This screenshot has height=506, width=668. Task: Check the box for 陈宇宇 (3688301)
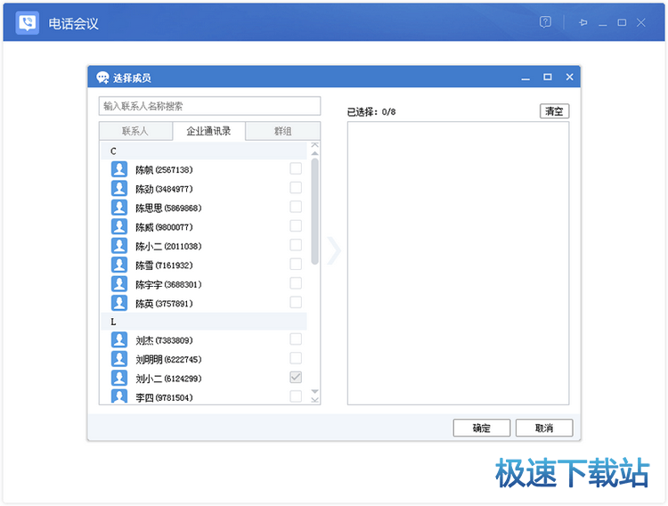(296, 283)
